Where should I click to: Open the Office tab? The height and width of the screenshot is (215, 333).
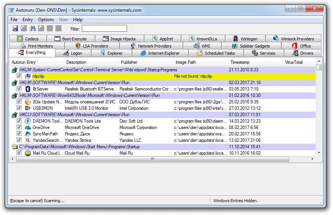pos(301,46)
